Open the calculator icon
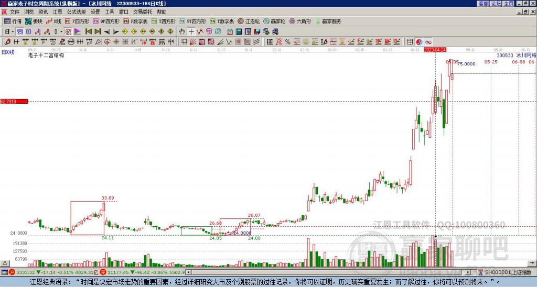The image size is (537, 287). pos(239,32)
